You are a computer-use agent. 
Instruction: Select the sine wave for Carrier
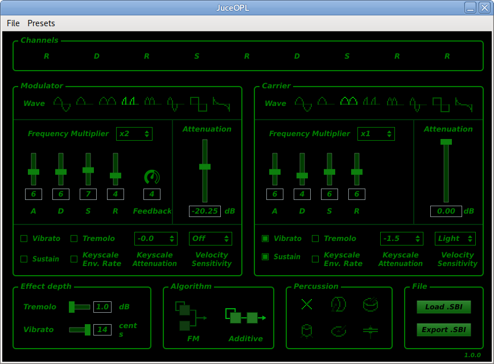[303, 104]
